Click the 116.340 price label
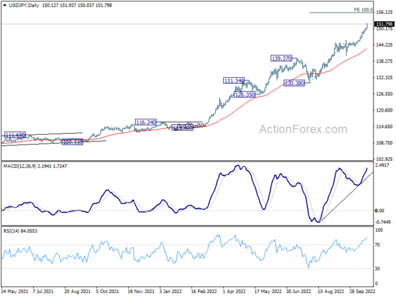396x297 pixels. point(146,122)
